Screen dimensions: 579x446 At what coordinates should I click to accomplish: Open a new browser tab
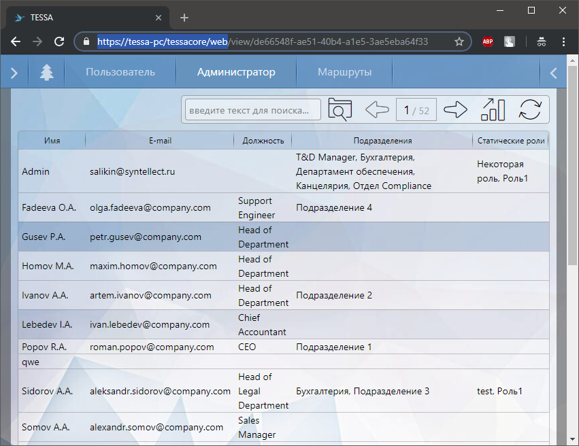[184, 18]
